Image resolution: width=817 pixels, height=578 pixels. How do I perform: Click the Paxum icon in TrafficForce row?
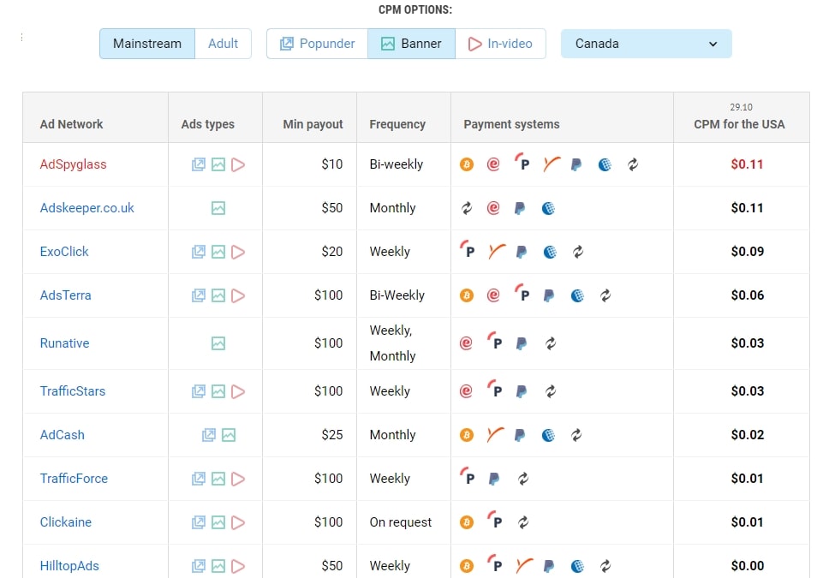point(468,477)
